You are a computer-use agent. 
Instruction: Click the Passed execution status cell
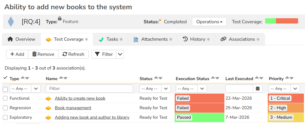[x=200, y=117]
